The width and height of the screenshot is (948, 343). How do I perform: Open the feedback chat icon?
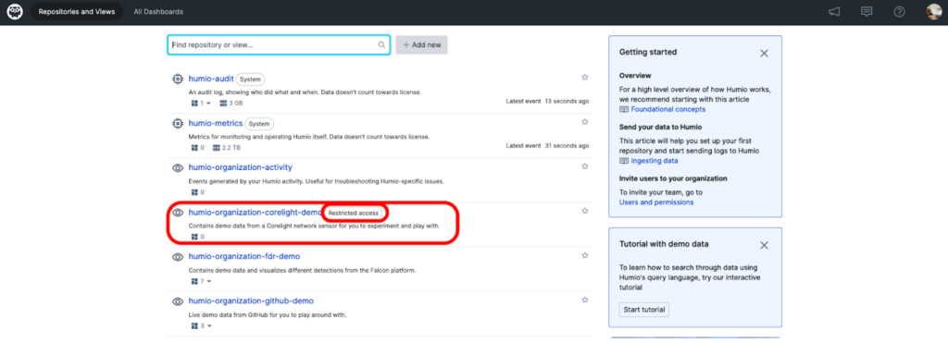click(867, 12)
